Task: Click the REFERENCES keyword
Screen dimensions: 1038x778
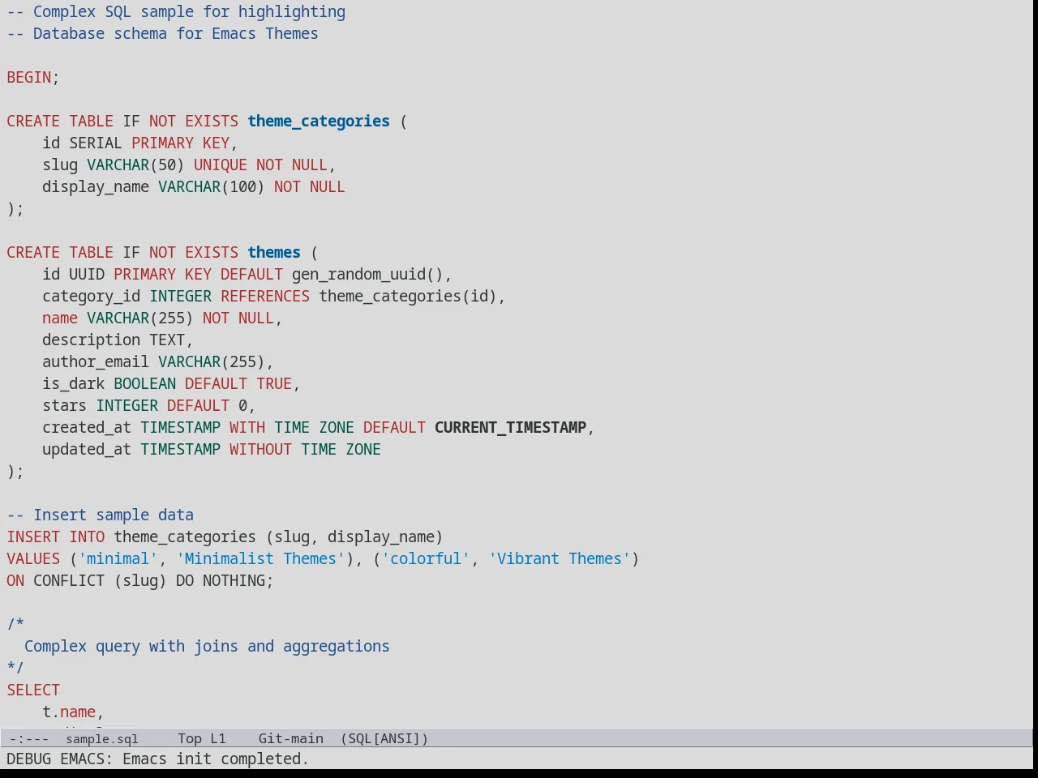Action: [265, 297]
